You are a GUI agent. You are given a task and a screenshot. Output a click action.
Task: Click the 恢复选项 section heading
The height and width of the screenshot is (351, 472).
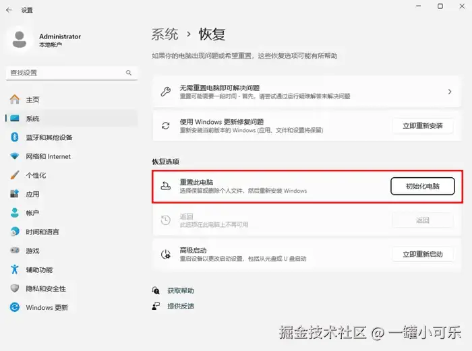165,162
